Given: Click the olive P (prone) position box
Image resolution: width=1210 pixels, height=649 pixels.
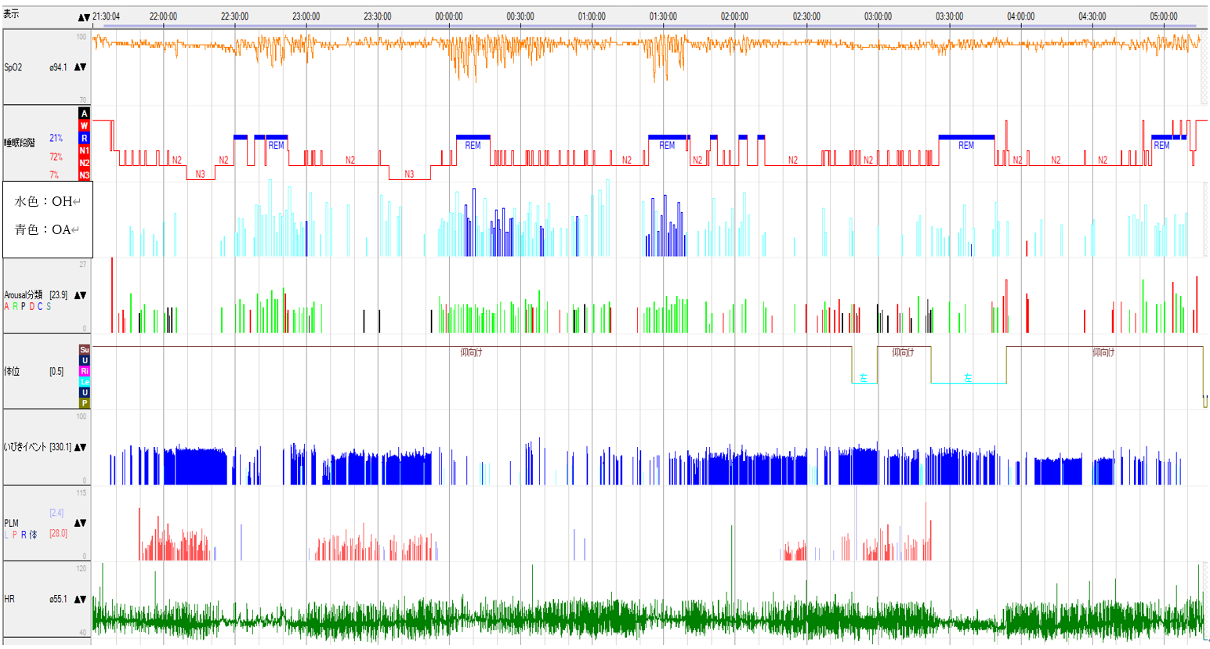Looking at the screenshot, I should tap(85, 403).
